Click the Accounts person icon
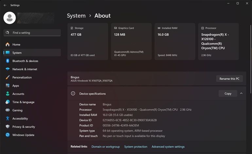 click(8, 94)
